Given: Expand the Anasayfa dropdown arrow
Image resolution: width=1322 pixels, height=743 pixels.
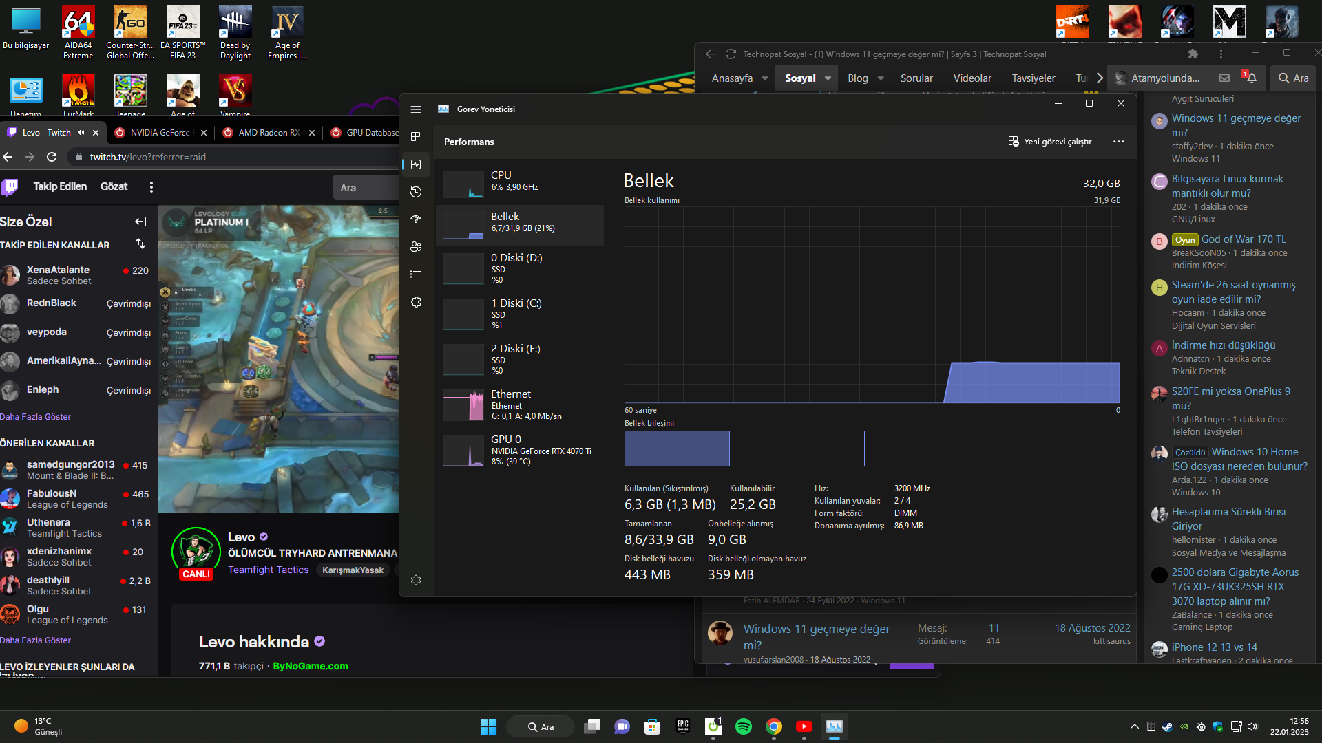Looking at the screenshot, I should pos(765,78).
